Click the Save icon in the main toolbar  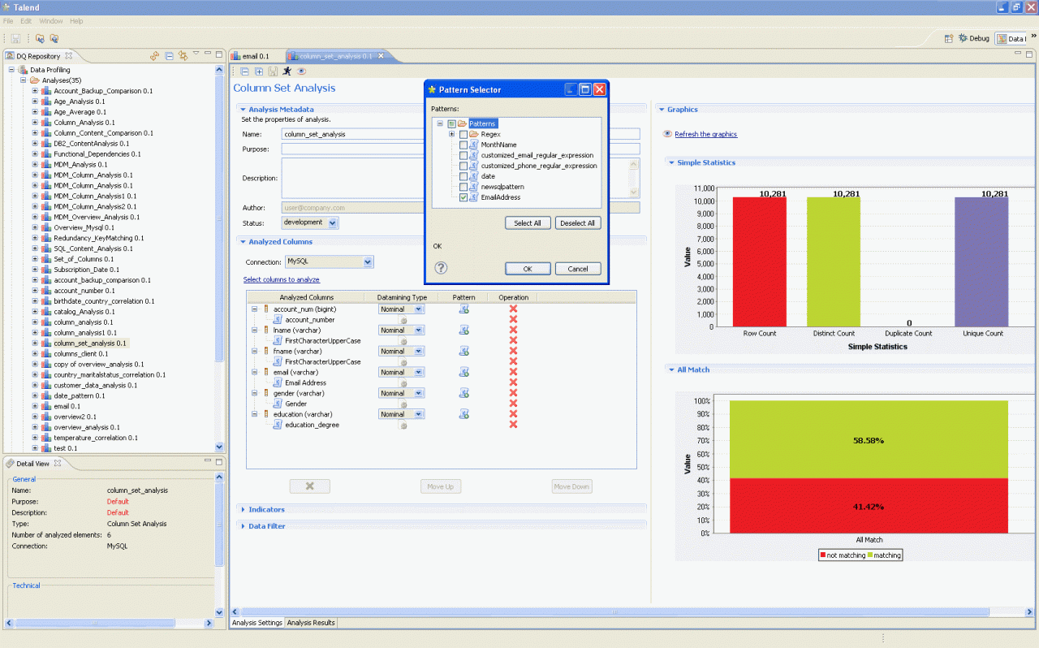click(15, 38)
